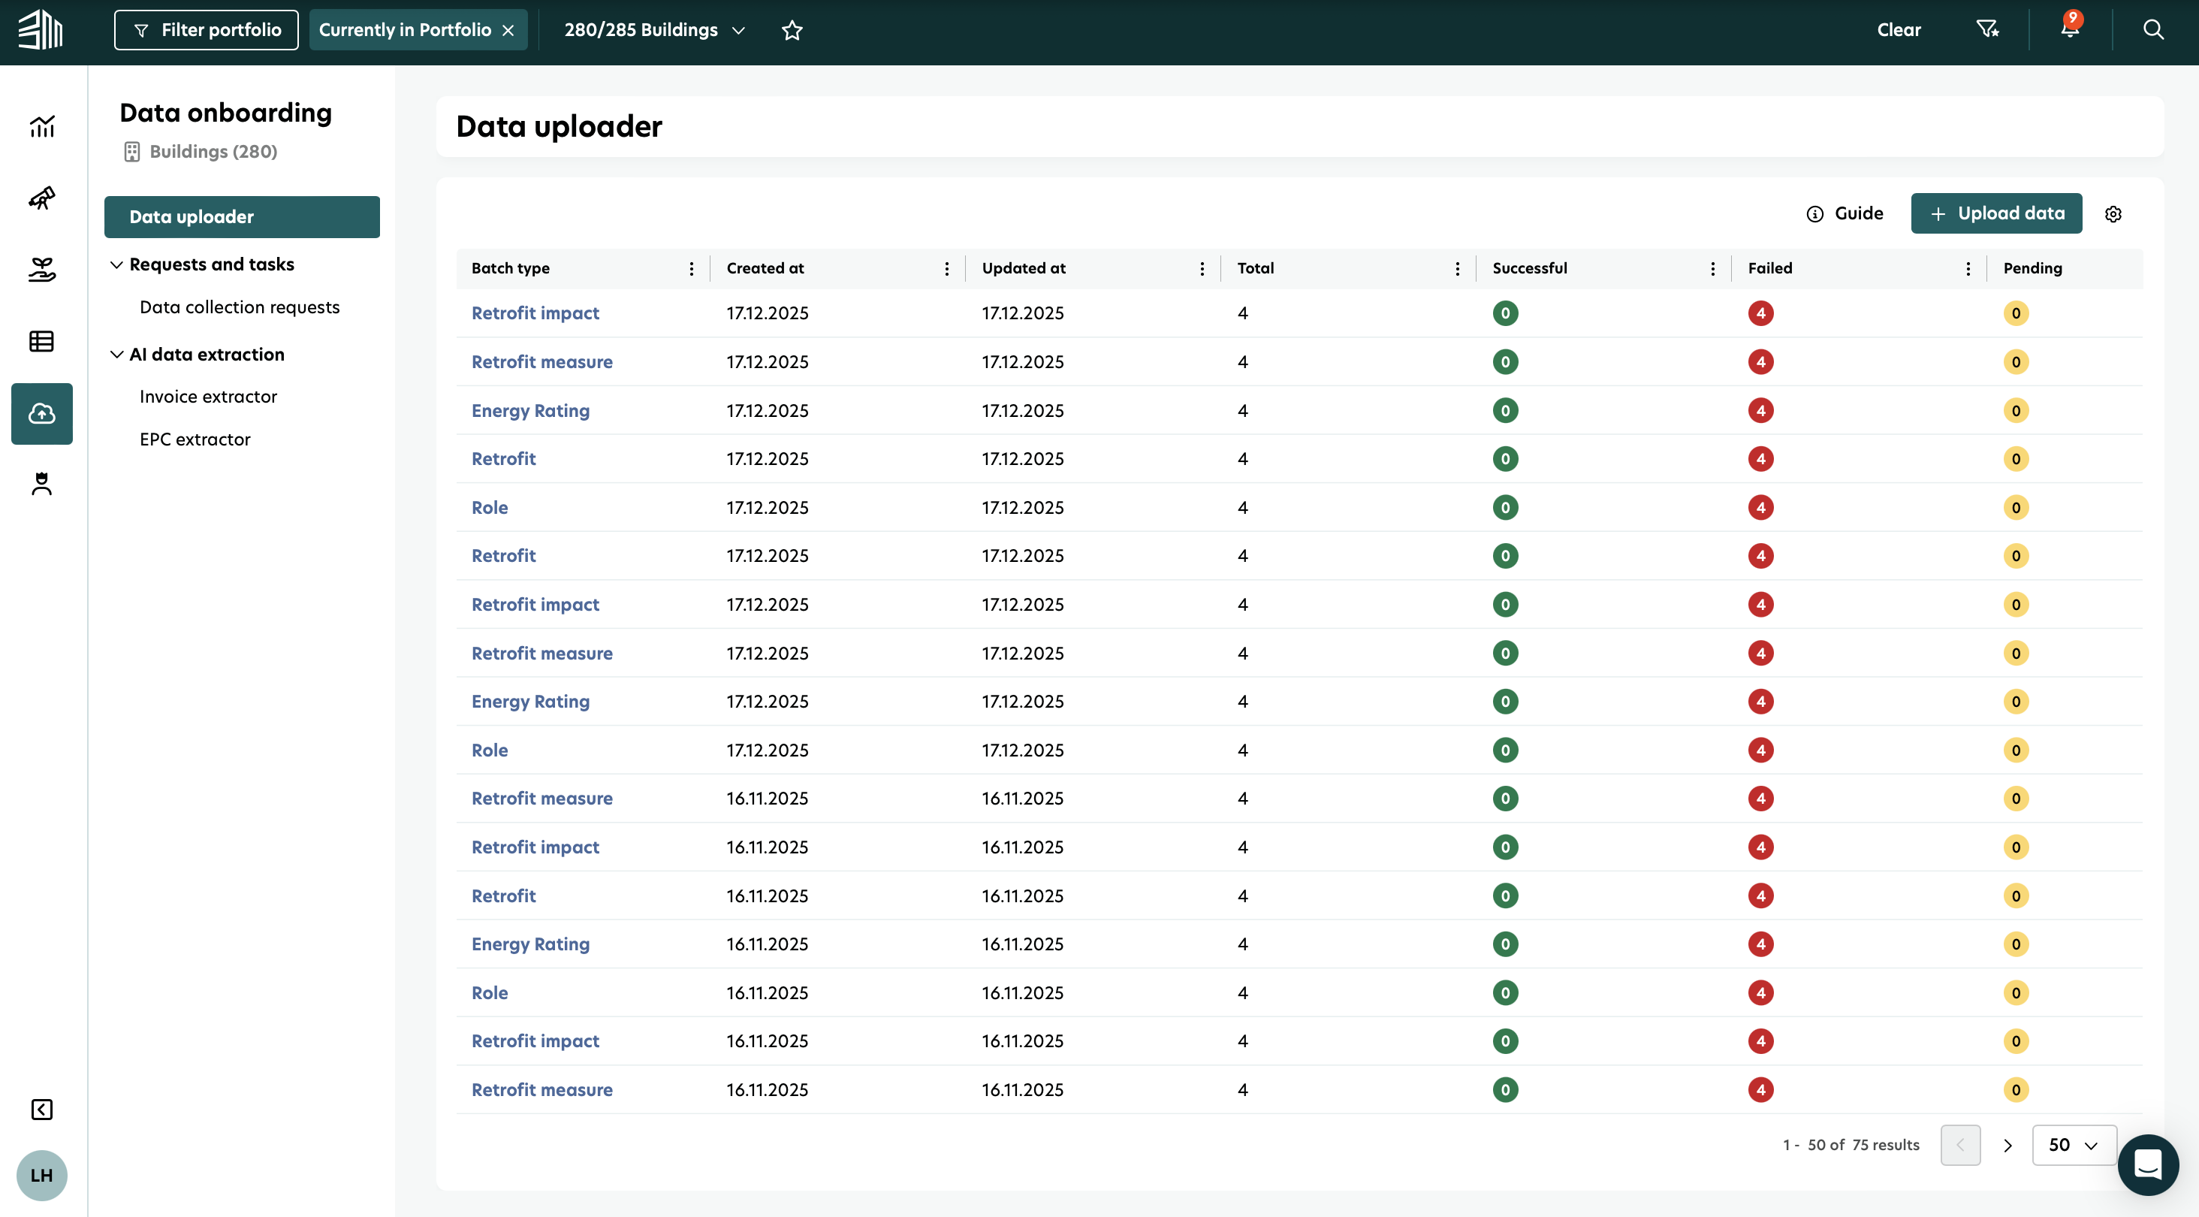Viewport: 2199px width, 1217px height.
Task: Collapse the sidebar using bottom arrow icon
Action: click(41, 1109)
